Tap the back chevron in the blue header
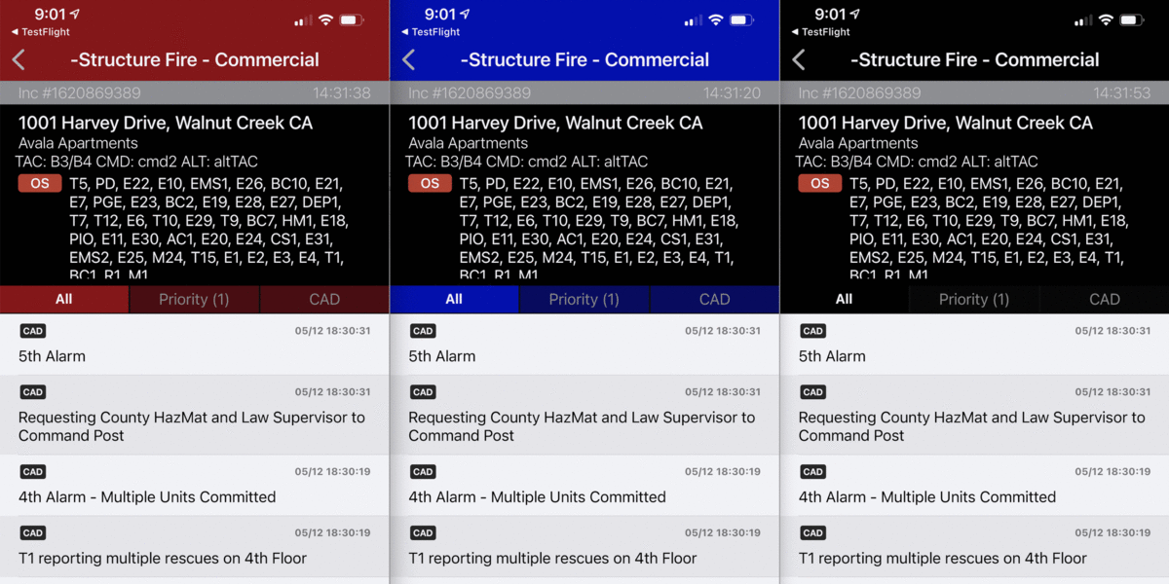1169x584 pixels. (408, 60)
